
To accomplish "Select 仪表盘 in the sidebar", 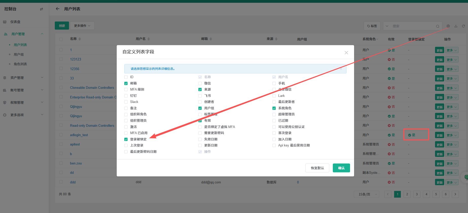I will [15, 22].
